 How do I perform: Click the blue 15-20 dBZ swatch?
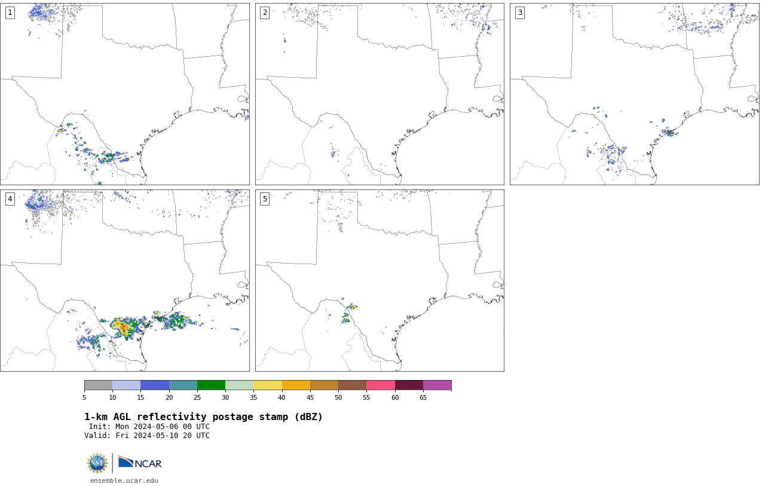click(155, 385)
